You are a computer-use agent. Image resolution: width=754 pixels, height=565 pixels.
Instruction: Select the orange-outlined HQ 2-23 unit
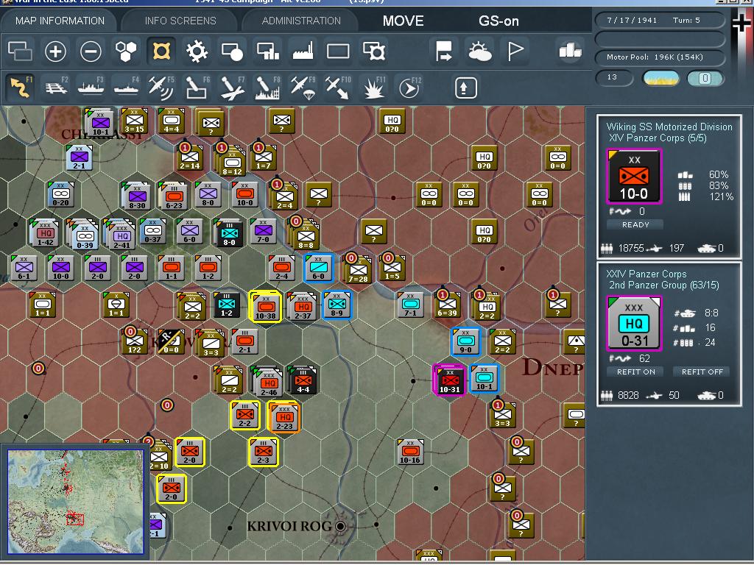(x=284, y=416)
